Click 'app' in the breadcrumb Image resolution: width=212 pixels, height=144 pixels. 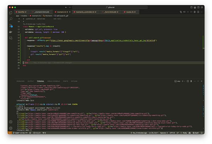point(17,16)
